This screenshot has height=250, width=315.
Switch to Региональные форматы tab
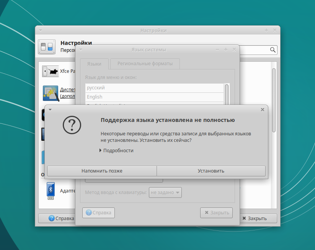(x=145, y=64)
